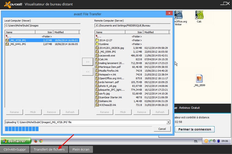Image resolution: width=232 pixels, height=154 pixels.
Task: Click the FR language indicator in taskbar
Action: tap(196, 141)
